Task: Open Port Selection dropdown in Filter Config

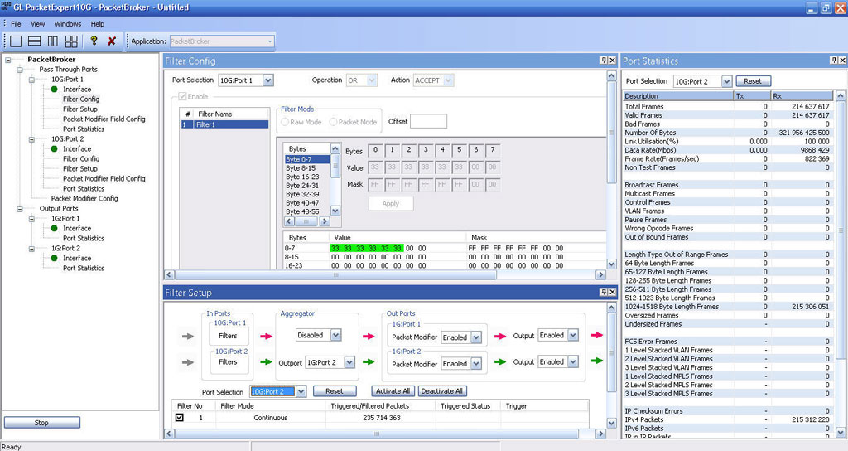Action: [x=268, y=80]
